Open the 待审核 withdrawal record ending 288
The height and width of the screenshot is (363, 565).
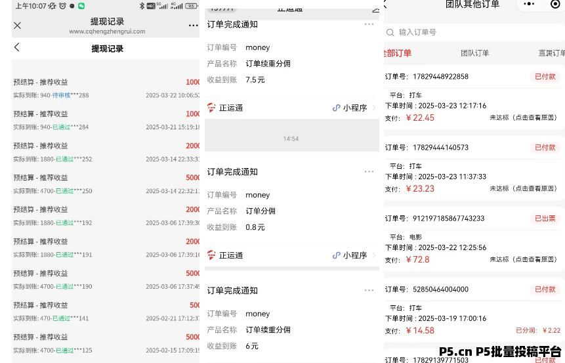[x=106, y=89]
